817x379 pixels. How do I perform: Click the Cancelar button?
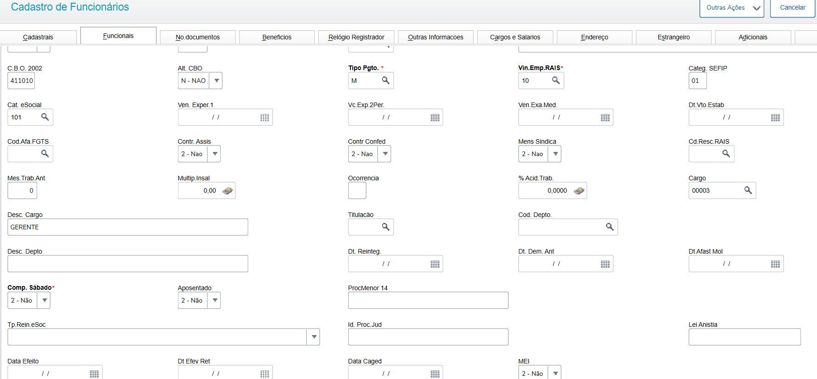pyautogui.click(x=792, y=8)
